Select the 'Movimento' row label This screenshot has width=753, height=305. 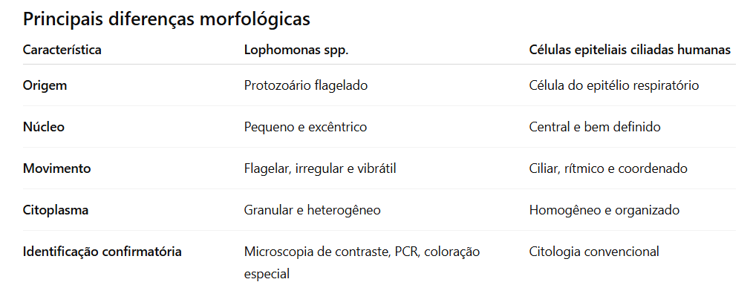click(56, 168)
